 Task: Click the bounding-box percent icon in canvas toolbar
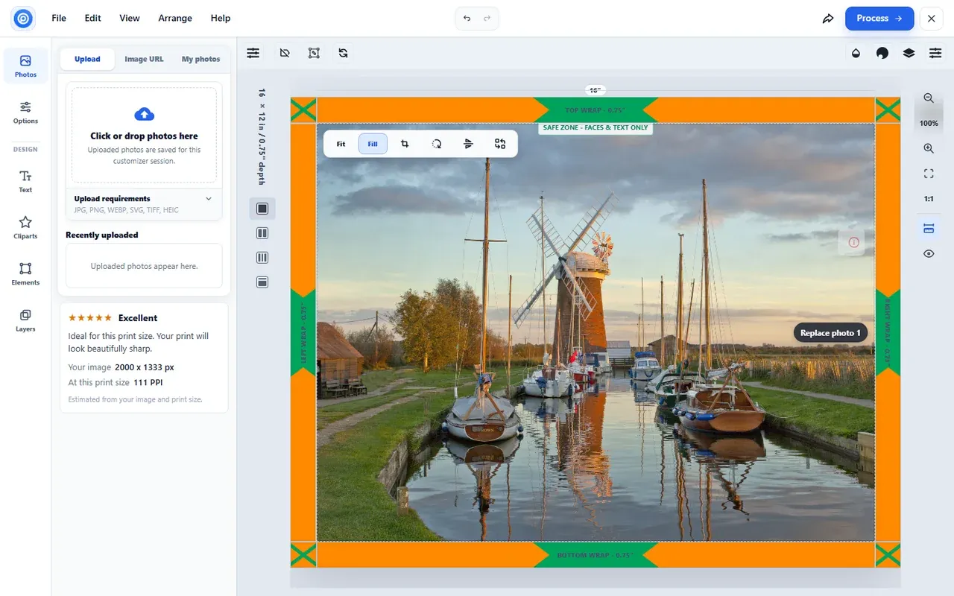tap(314, 53)
